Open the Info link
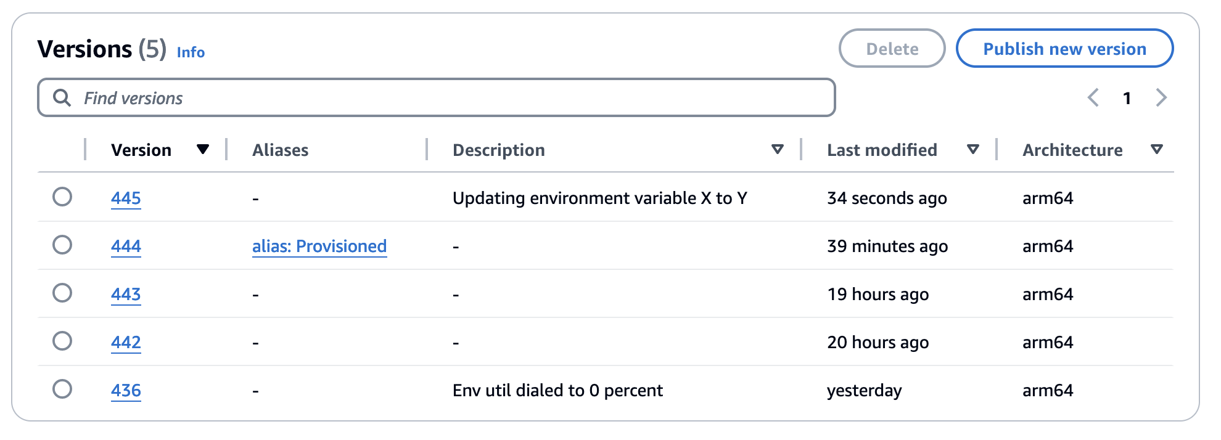This screenshot has width=1221, height=440. pos(191,52)
